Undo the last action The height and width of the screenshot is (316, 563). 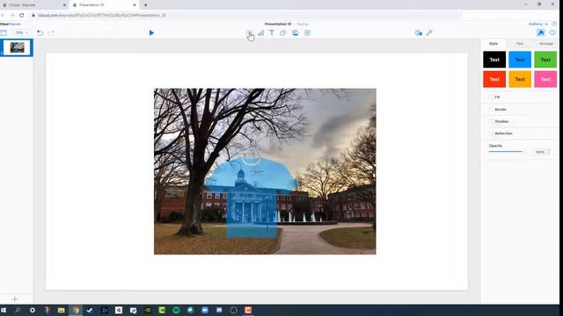(40, 33)
